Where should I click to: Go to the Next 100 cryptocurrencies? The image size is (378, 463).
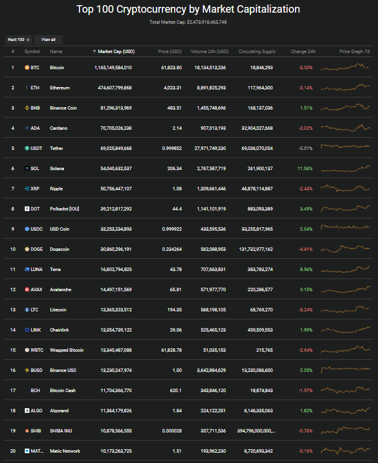[x=18, y=40]
